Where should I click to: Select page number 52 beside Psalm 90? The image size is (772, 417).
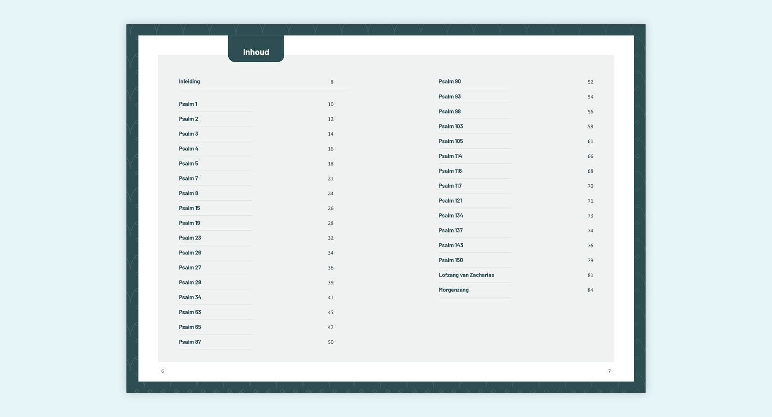click(590, 82)
